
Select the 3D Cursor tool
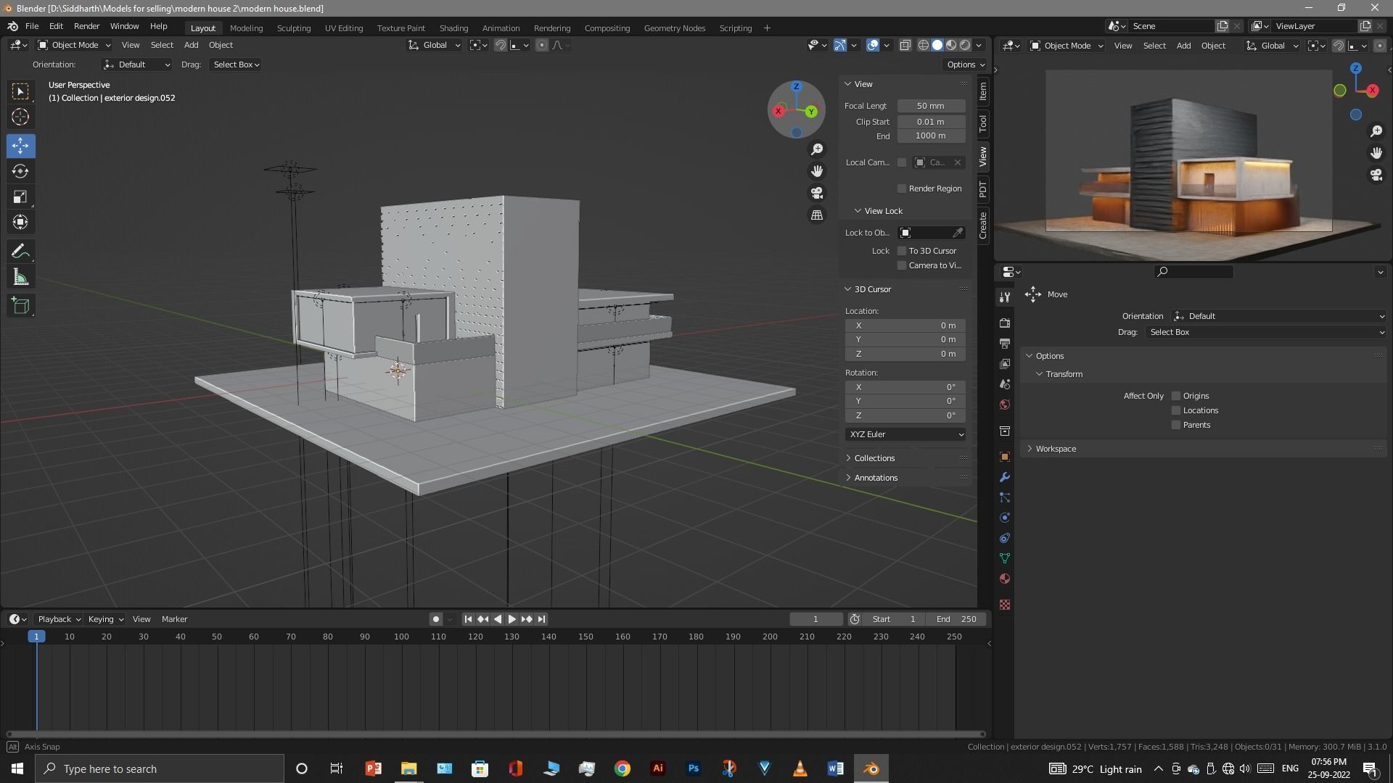20,117
